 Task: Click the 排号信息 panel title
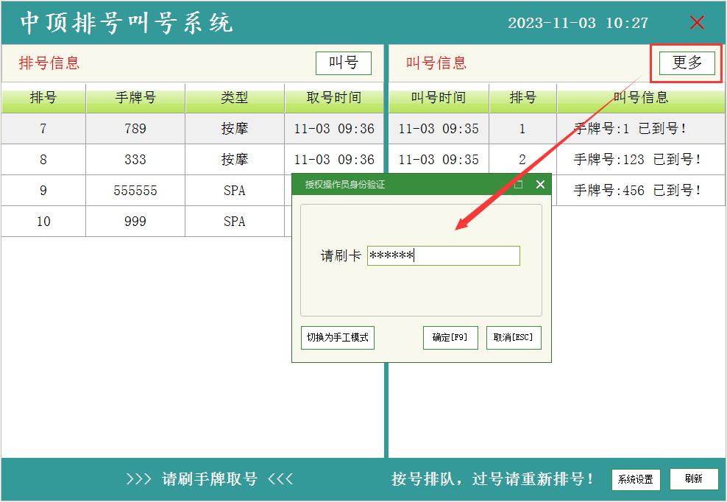49,63
